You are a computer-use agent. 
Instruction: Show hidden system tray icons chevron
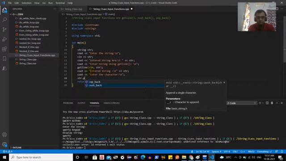click(x=236, y=157)
